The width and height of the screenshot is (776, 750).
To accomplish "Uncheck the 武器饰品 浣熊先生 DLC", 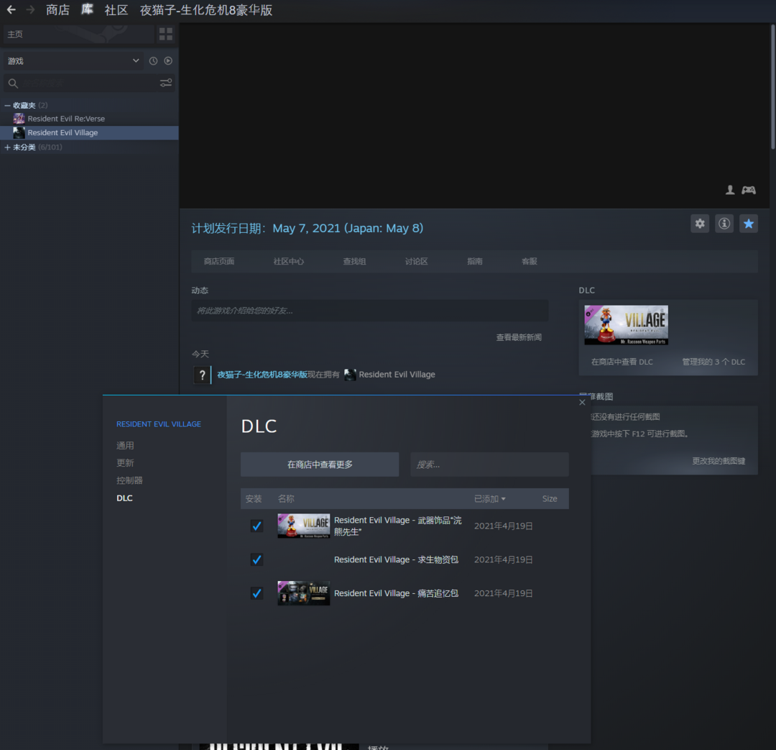I will 257,526.
